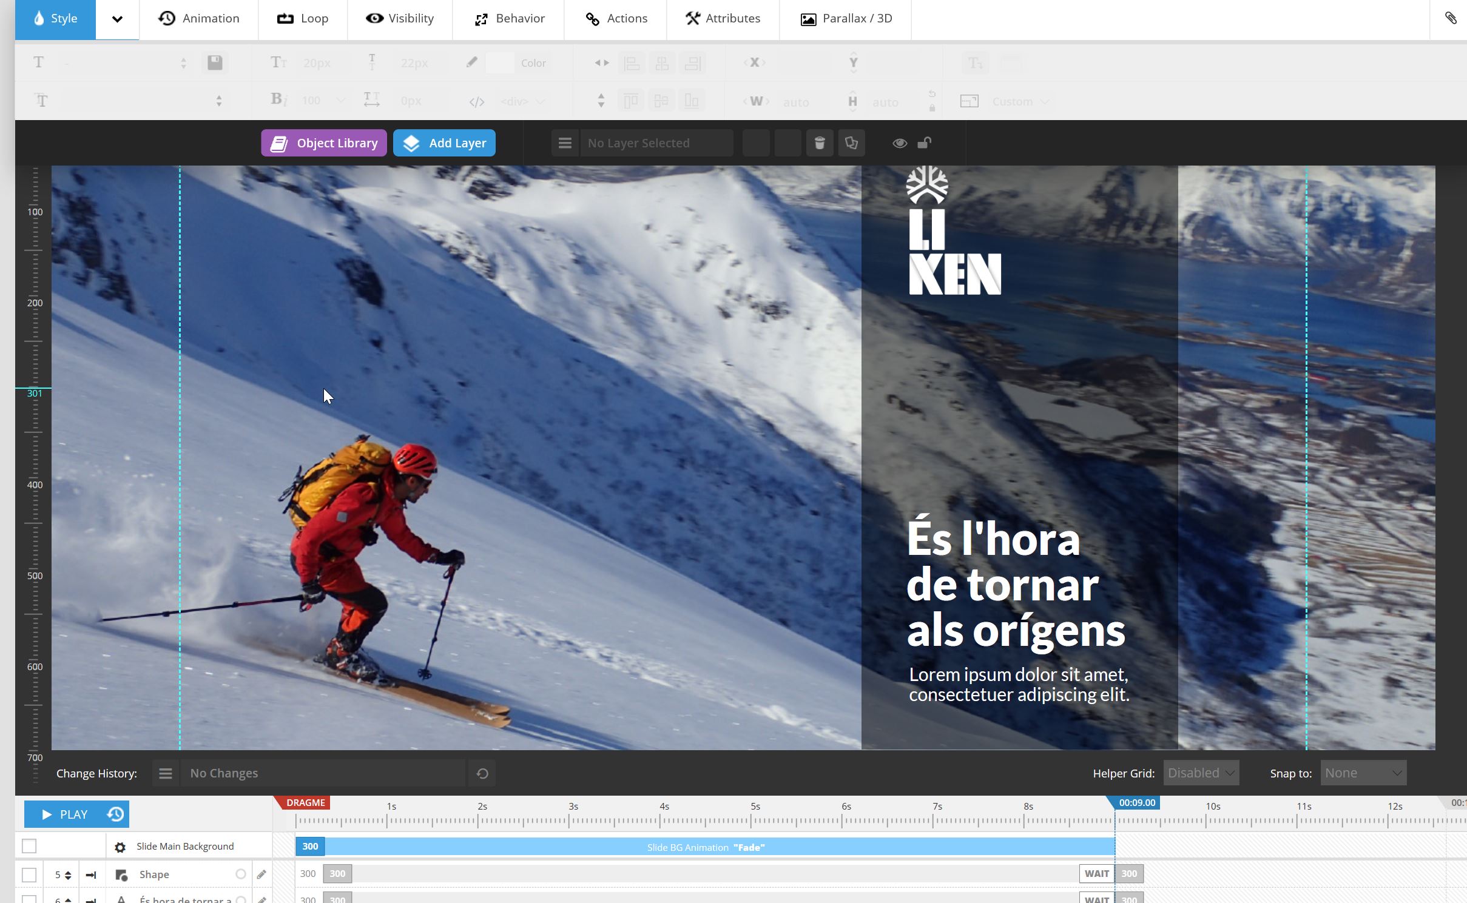Screen dimensions: 1467x903
Task: Click the reset timeline icon beside PLAY
Action: pyautogui.click(x=115, y=814)
